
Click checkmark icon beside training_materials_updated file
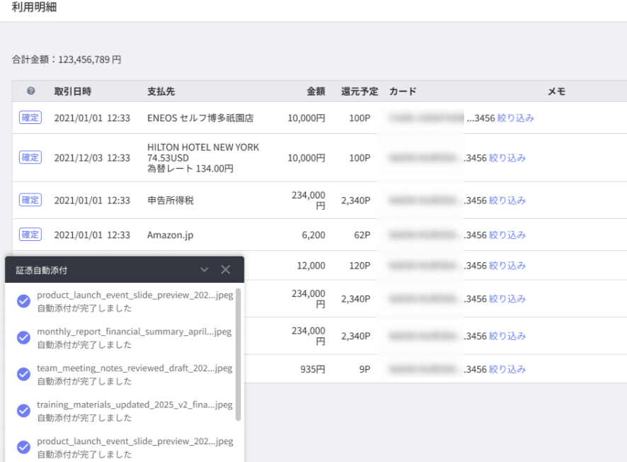[23, 411]
